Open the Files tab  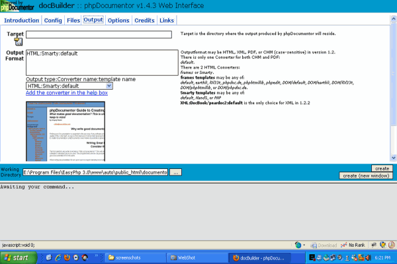coord(73,20)
